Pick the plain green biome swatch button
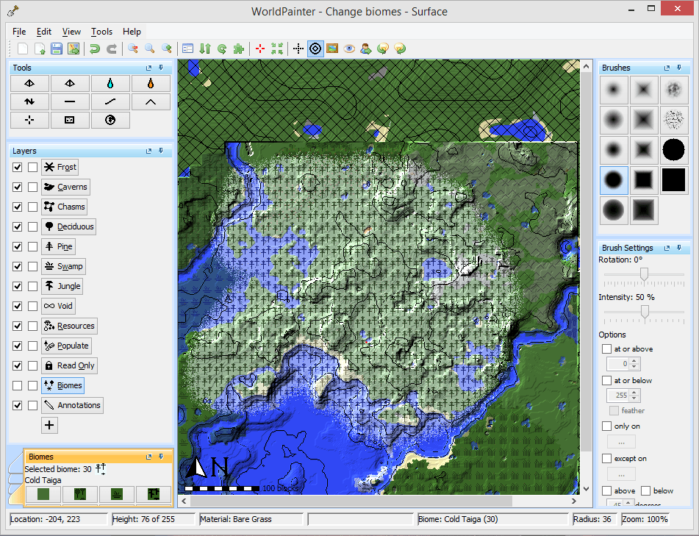The width and height of the screenshot is (699, 536). [43, 494]
